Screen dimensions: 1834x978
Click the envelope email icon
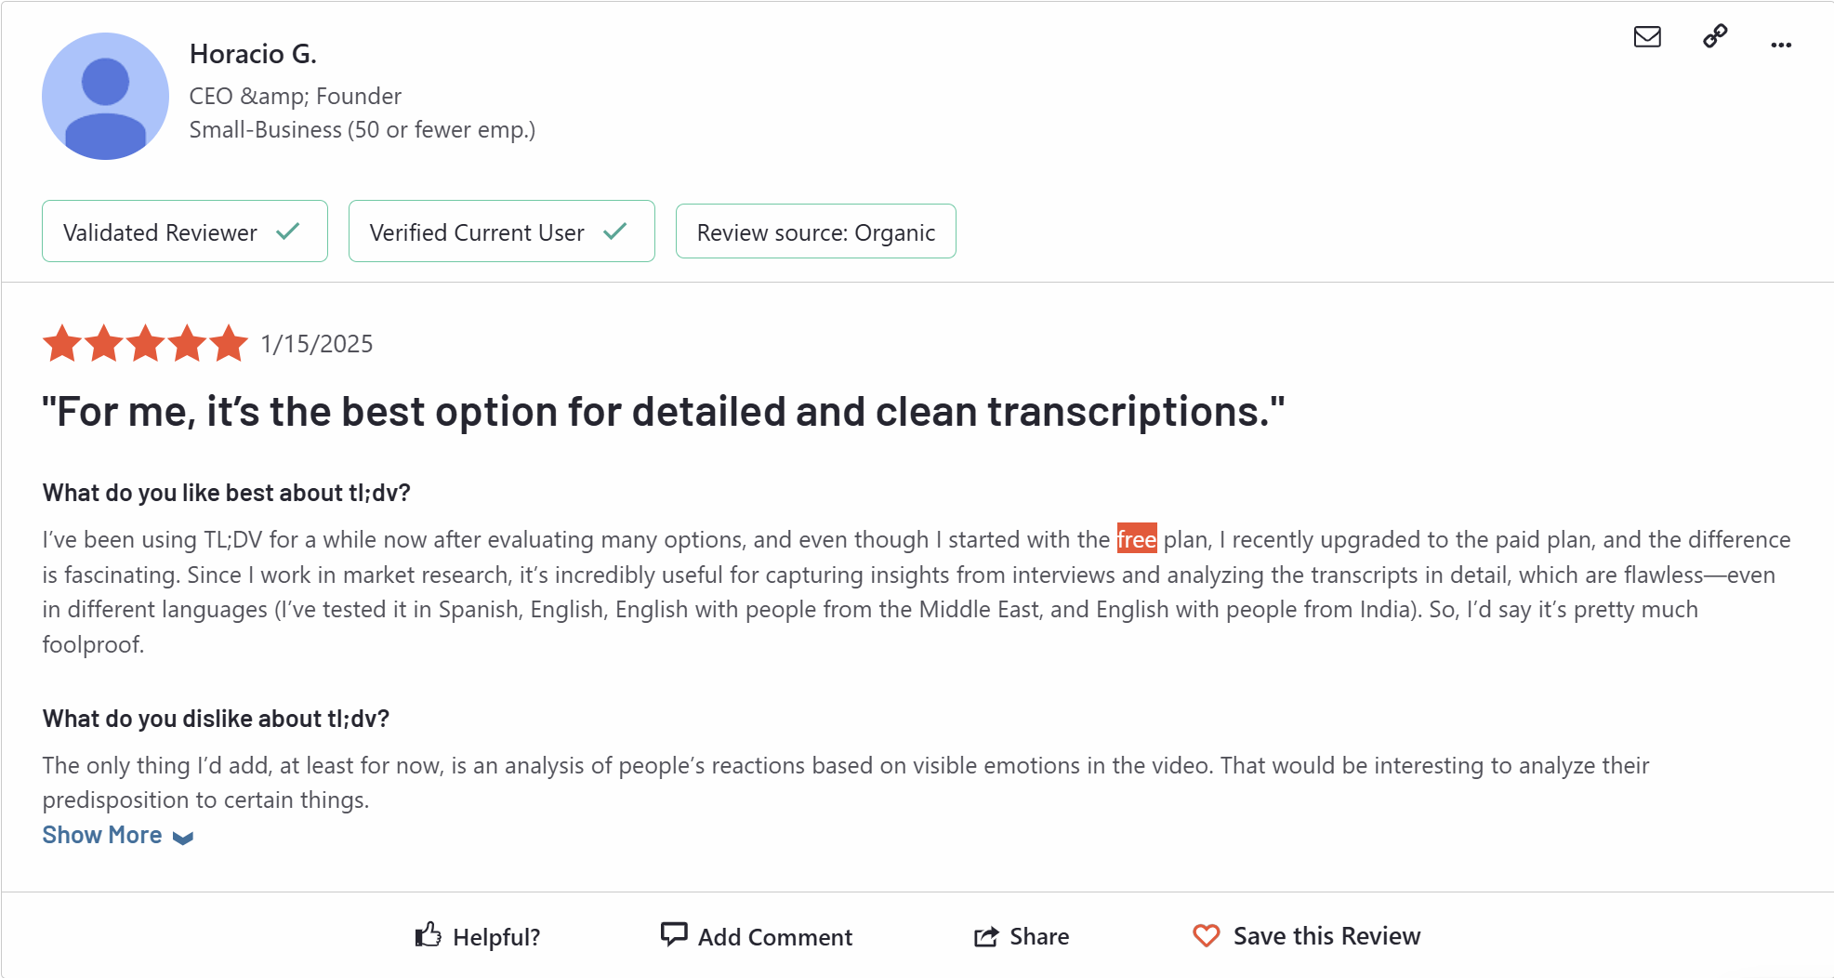[x=1647, y=36]
